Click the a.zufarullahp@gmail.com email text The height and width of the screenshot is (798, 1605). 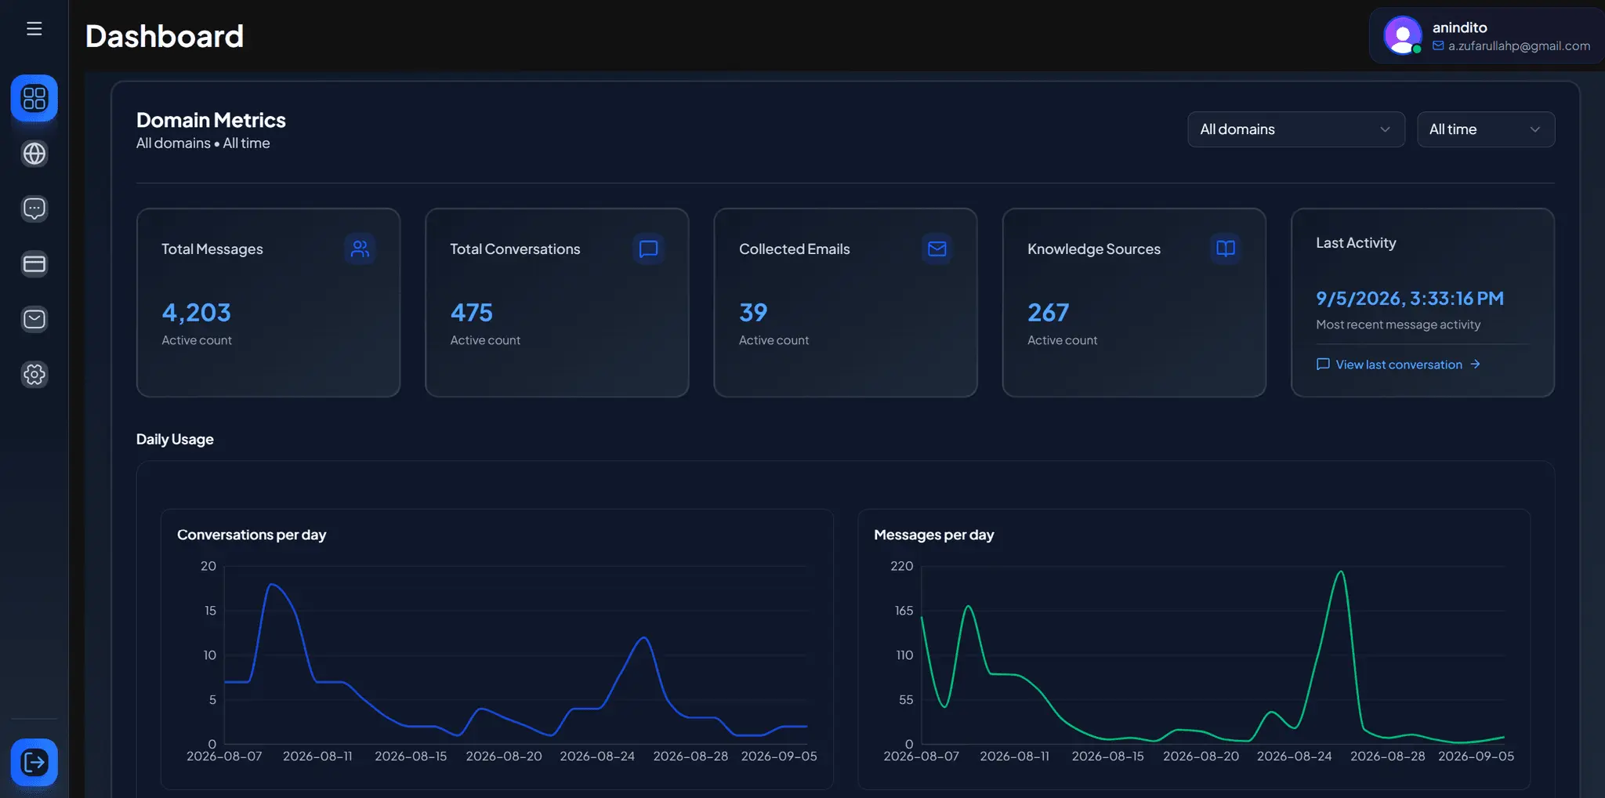coord(1519,46)
